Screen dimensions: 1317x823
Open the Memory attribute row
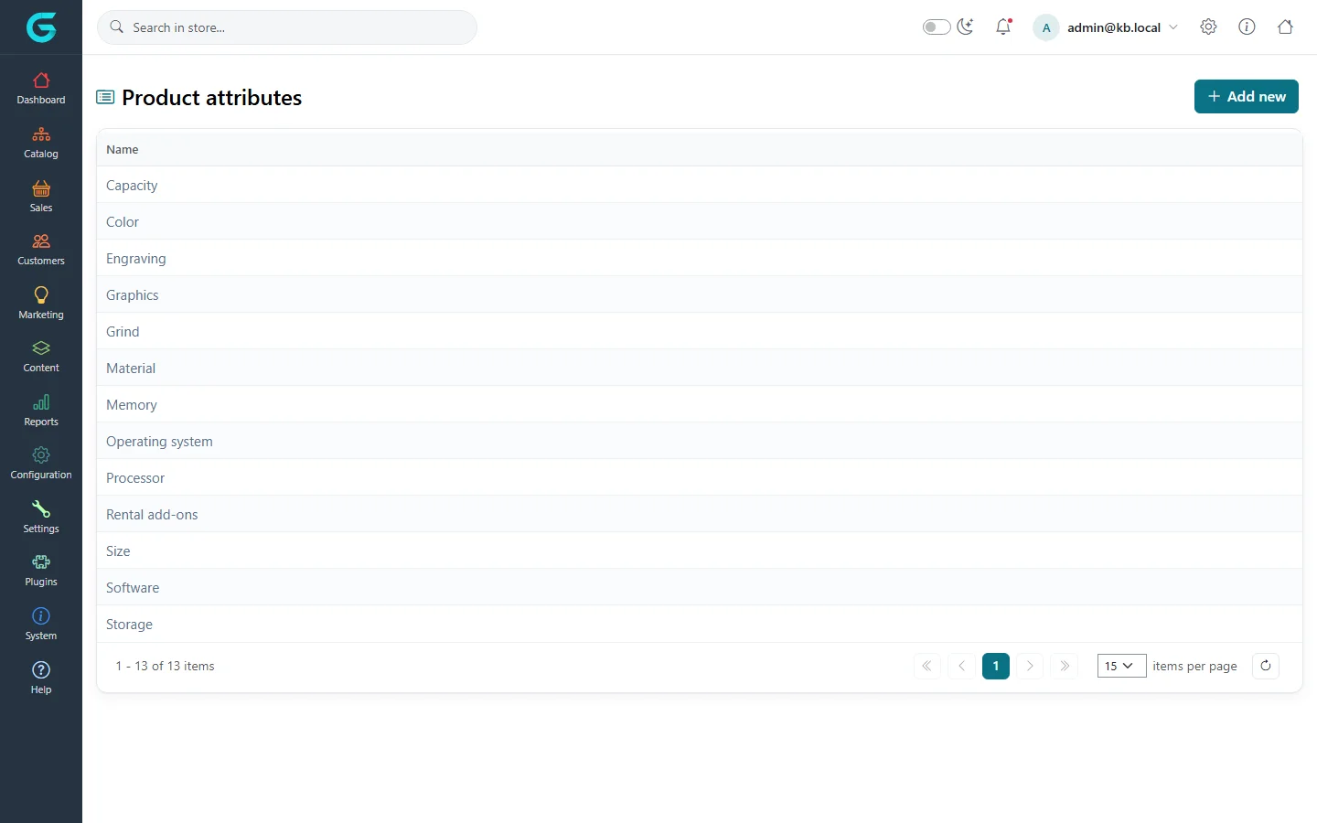[700, 404]
